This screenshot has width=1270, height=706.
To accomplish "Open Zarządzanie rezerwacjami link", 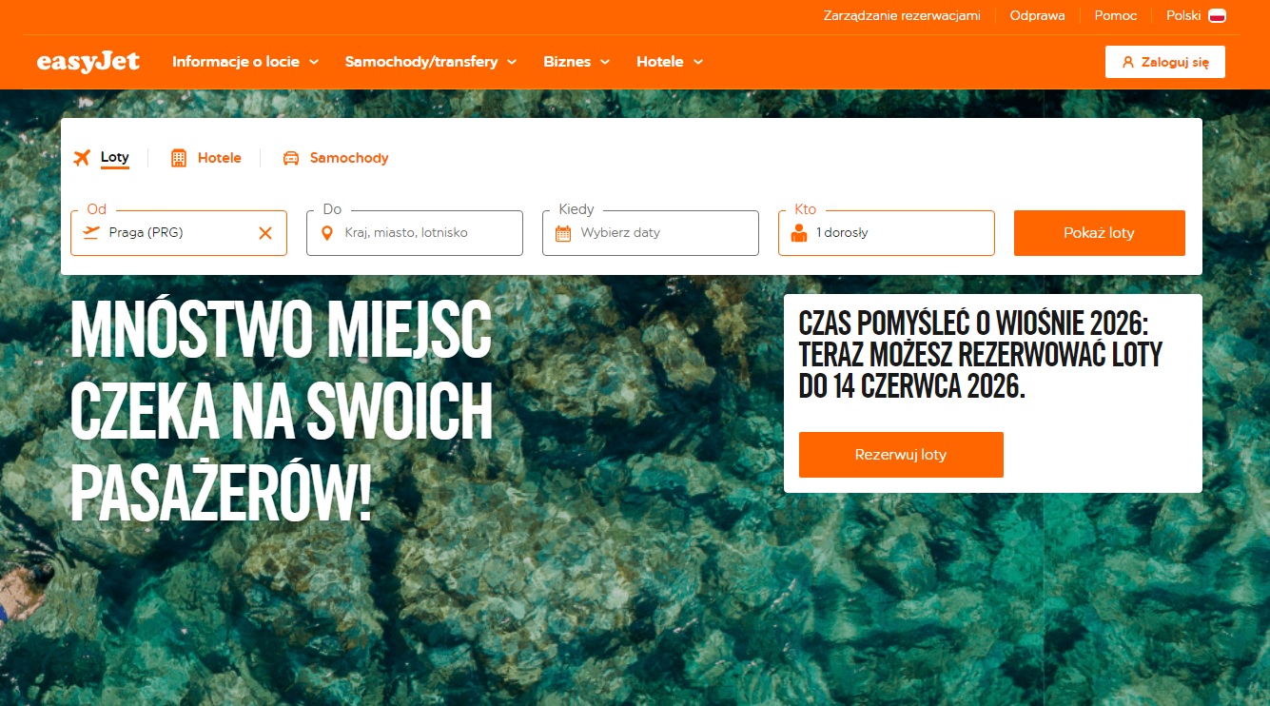I will 901,16.
